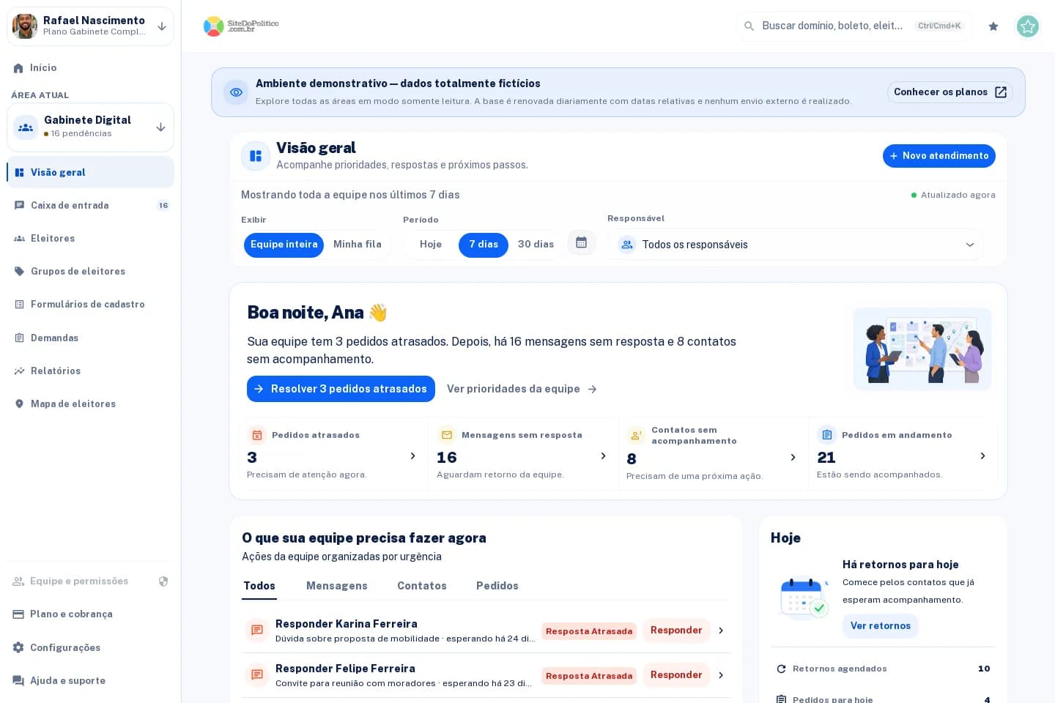Viewport: 1055px width, 703px height.
Task: Click the Retornos agendados count 10
Action: point(984,669)
